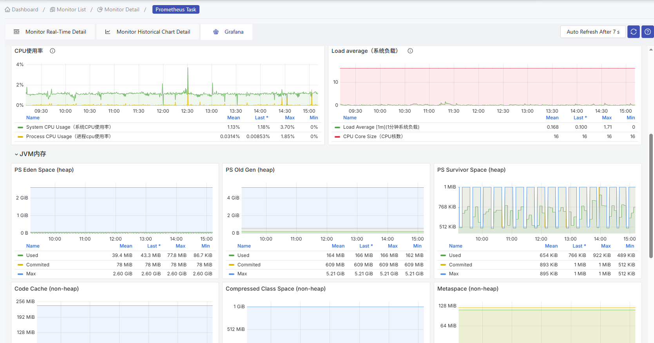This screenshot has width=654, height=343.
Task: Click the Auto Refresh After button
Action: coord(592,32)
